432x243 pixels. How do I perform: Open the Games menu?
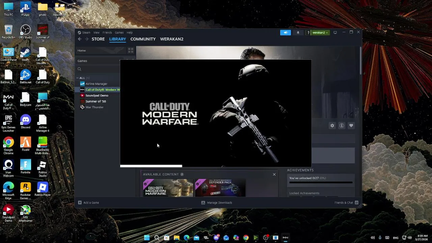coord(119,32)
